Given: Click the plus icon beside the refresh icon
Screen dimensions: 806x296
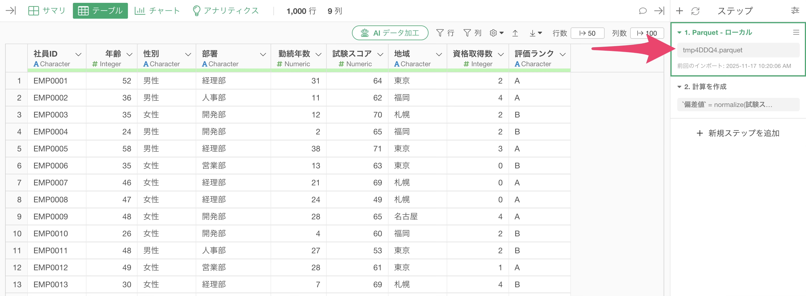Looking at the screenshot, I should coord(679,11).
